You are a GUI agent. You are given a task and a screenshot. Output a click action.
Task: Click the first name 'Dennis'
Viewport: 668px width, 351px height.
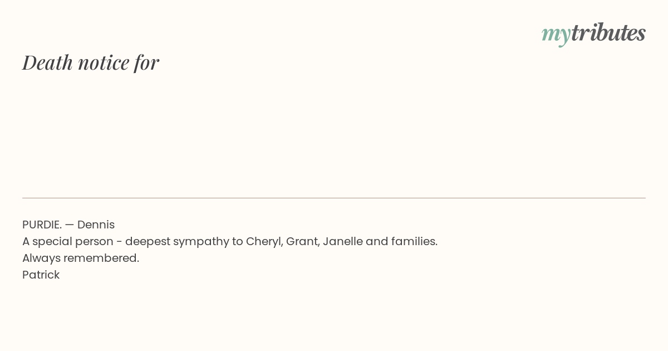pyautogui.click(x=96, y=225)
